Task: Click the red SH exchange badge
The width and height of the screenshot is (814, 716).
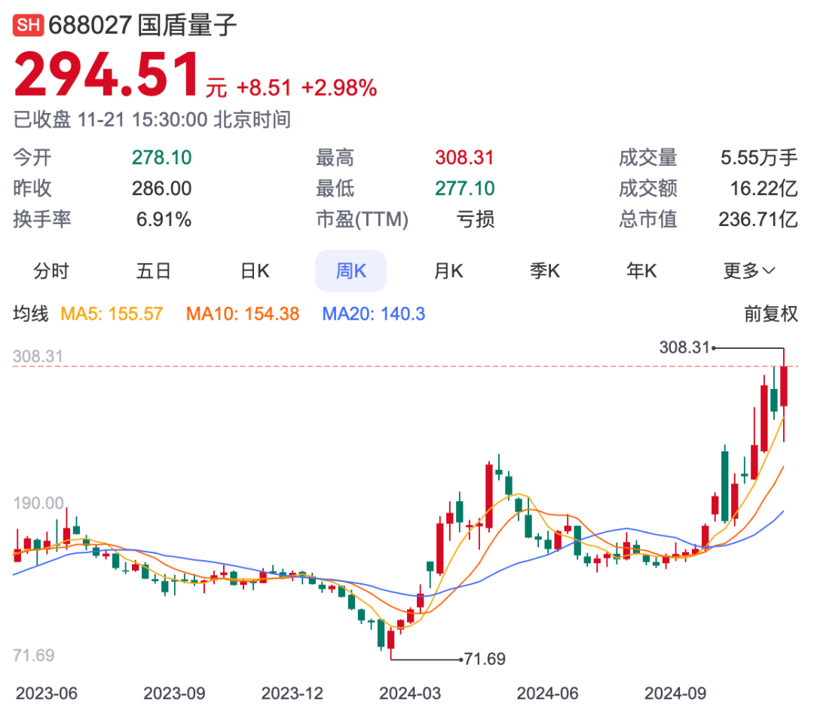Action: [28, 25]
